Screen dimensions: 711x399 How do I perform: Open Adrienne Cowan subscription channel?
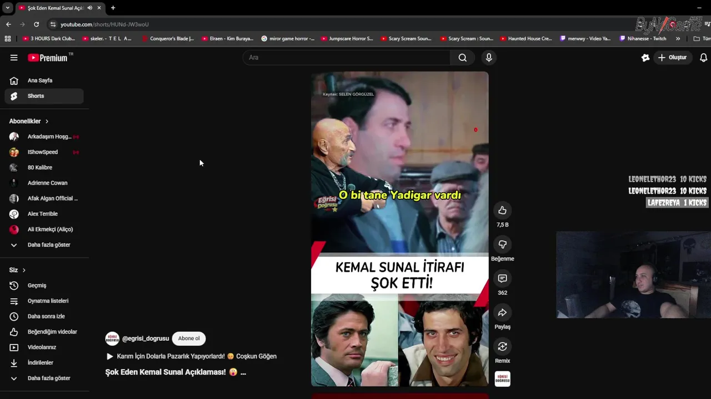tap(44, 183)
